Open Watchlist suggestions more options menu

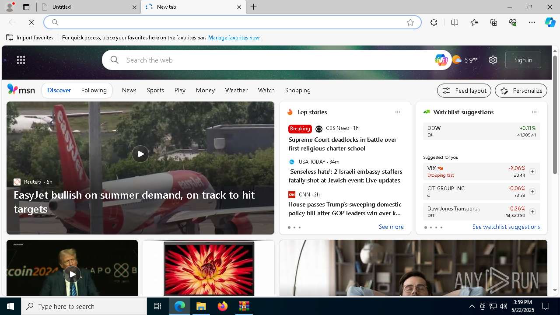[534, 112]
